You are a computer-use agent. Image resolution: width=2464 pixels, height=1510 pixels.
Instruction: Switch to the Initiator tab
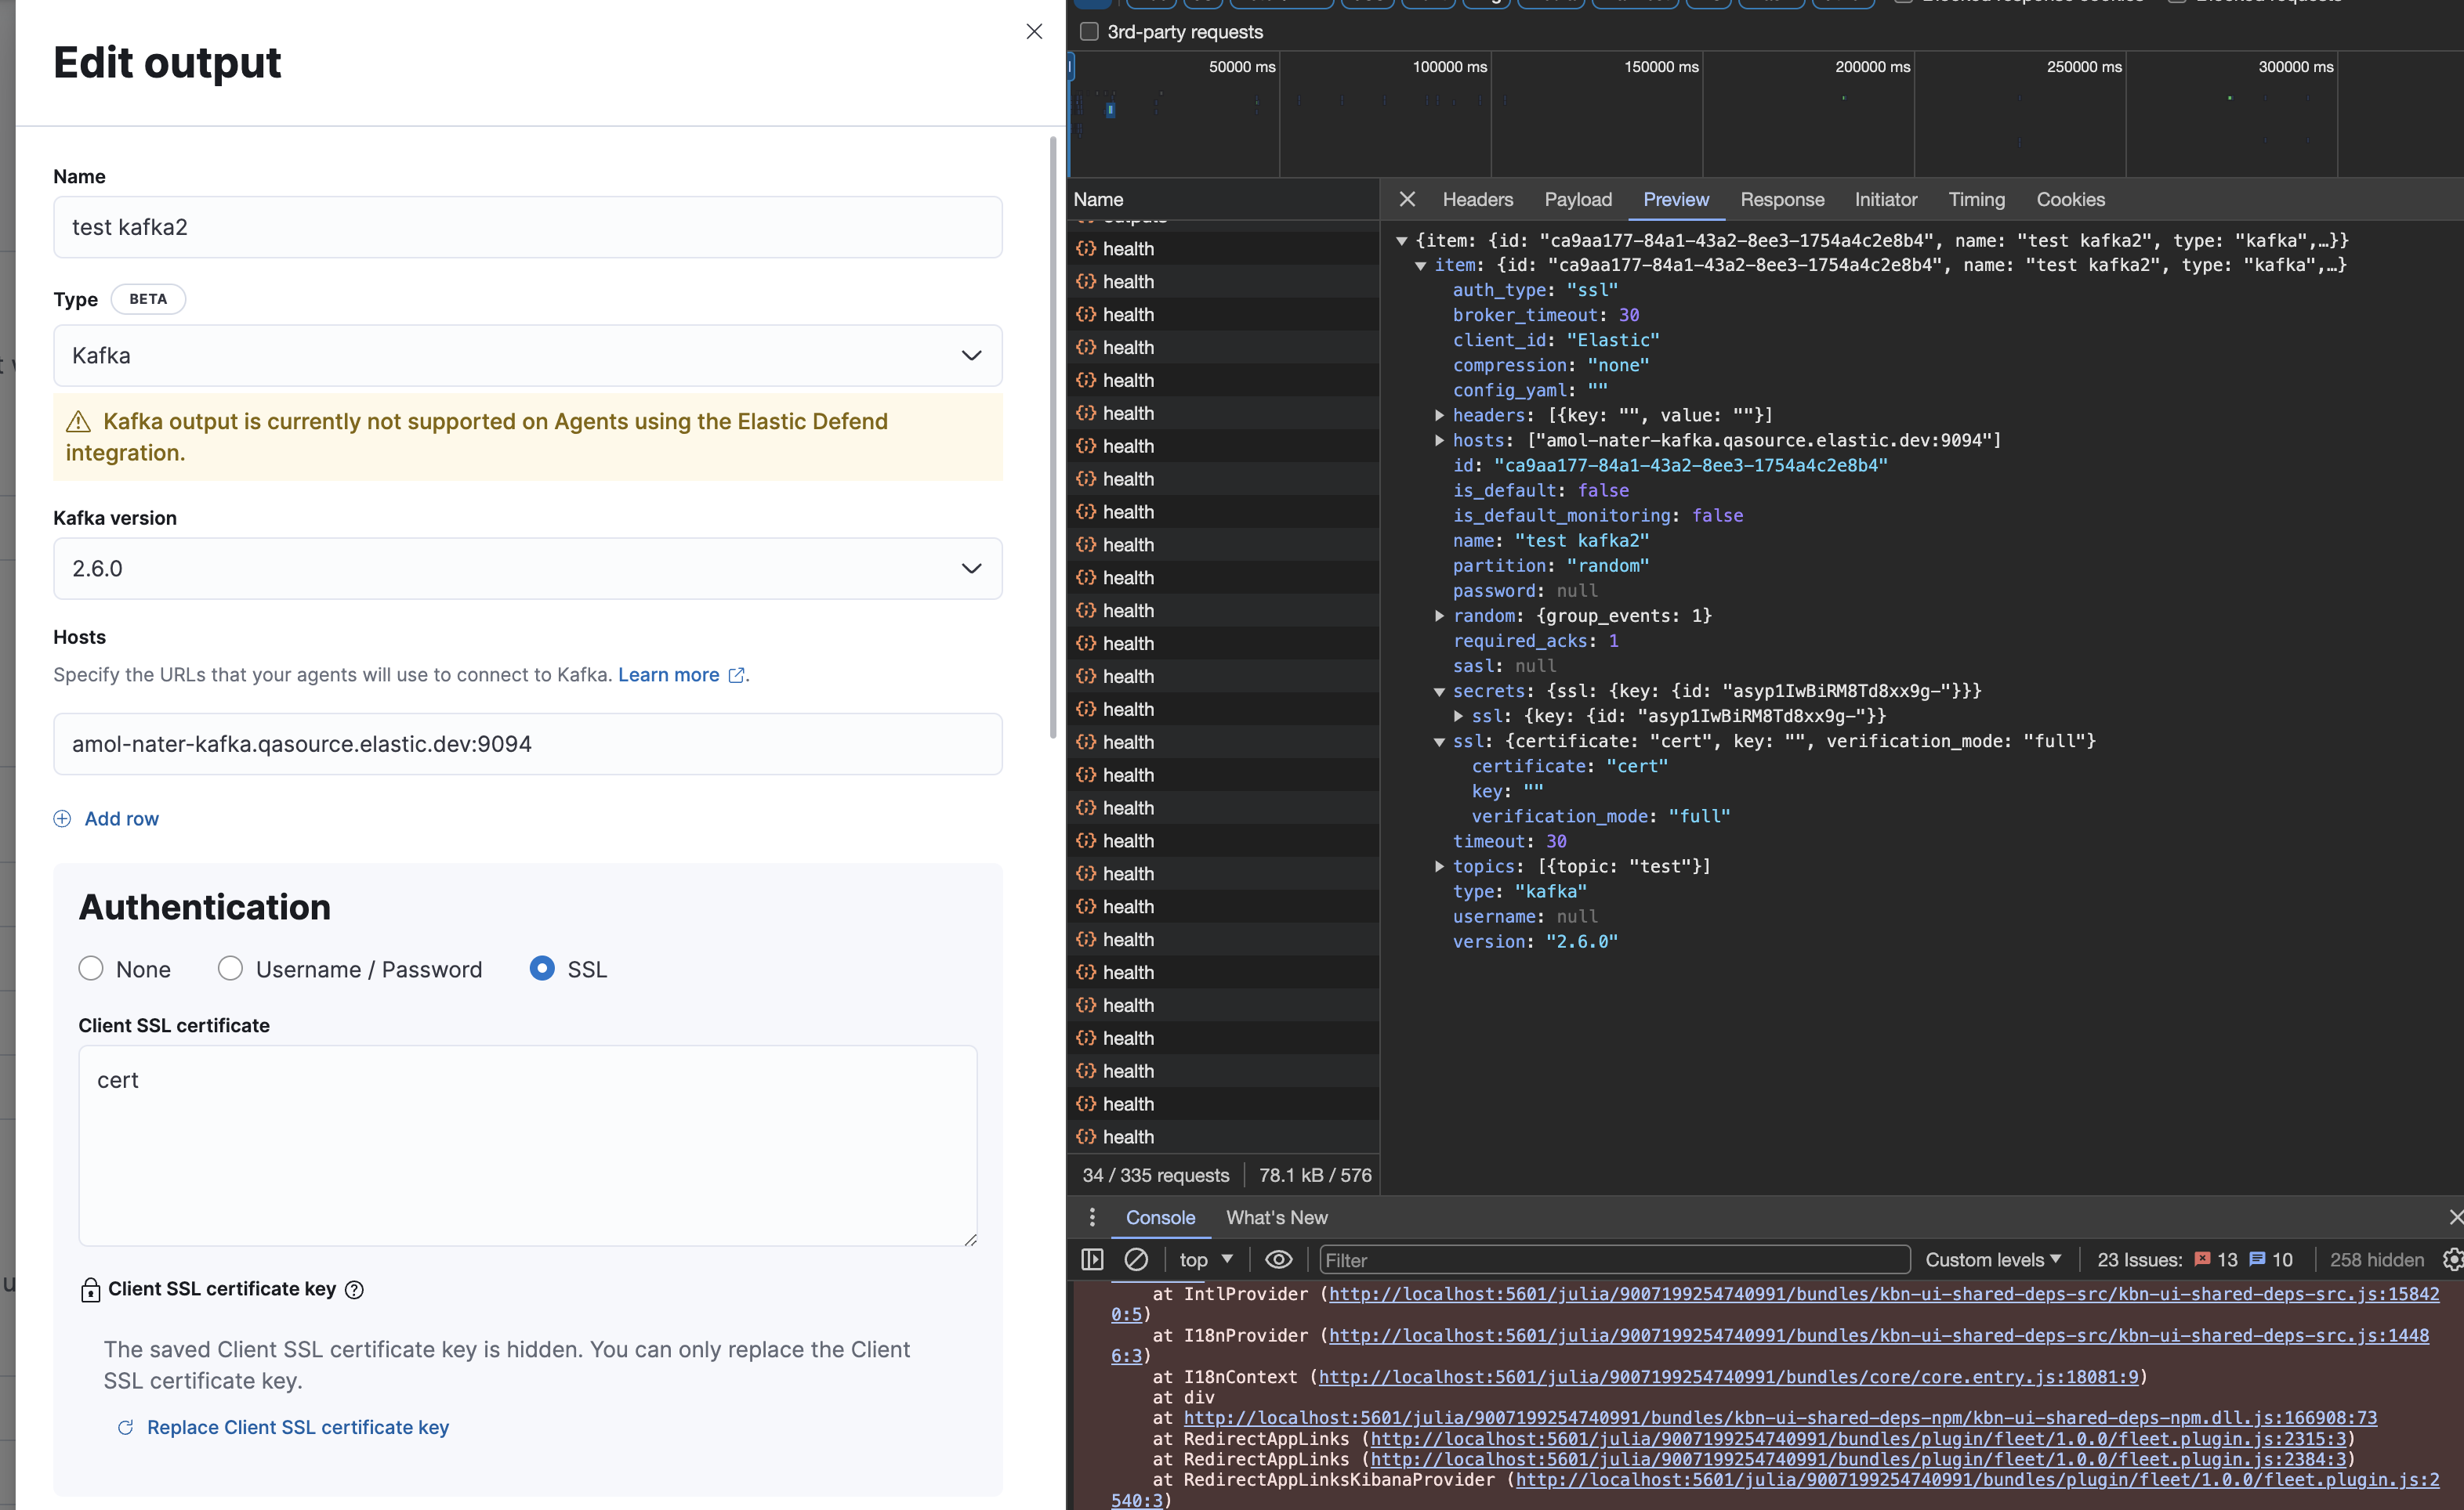tap(1886, 199)
